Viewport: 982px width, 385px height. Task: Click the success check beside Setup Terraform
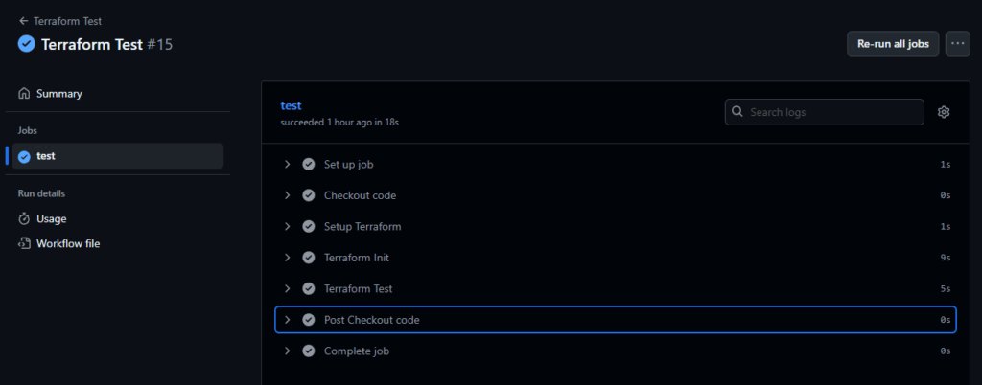click(x=309, y=227)
